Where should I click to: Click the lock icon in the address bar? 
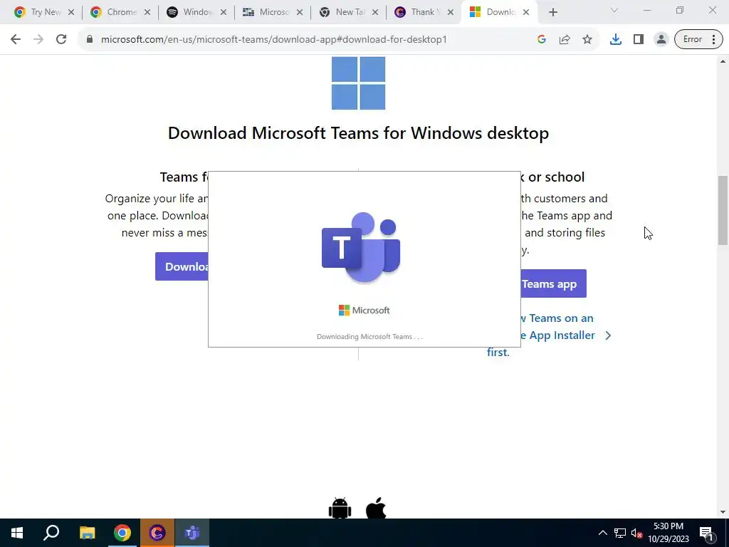coord(89,40)
